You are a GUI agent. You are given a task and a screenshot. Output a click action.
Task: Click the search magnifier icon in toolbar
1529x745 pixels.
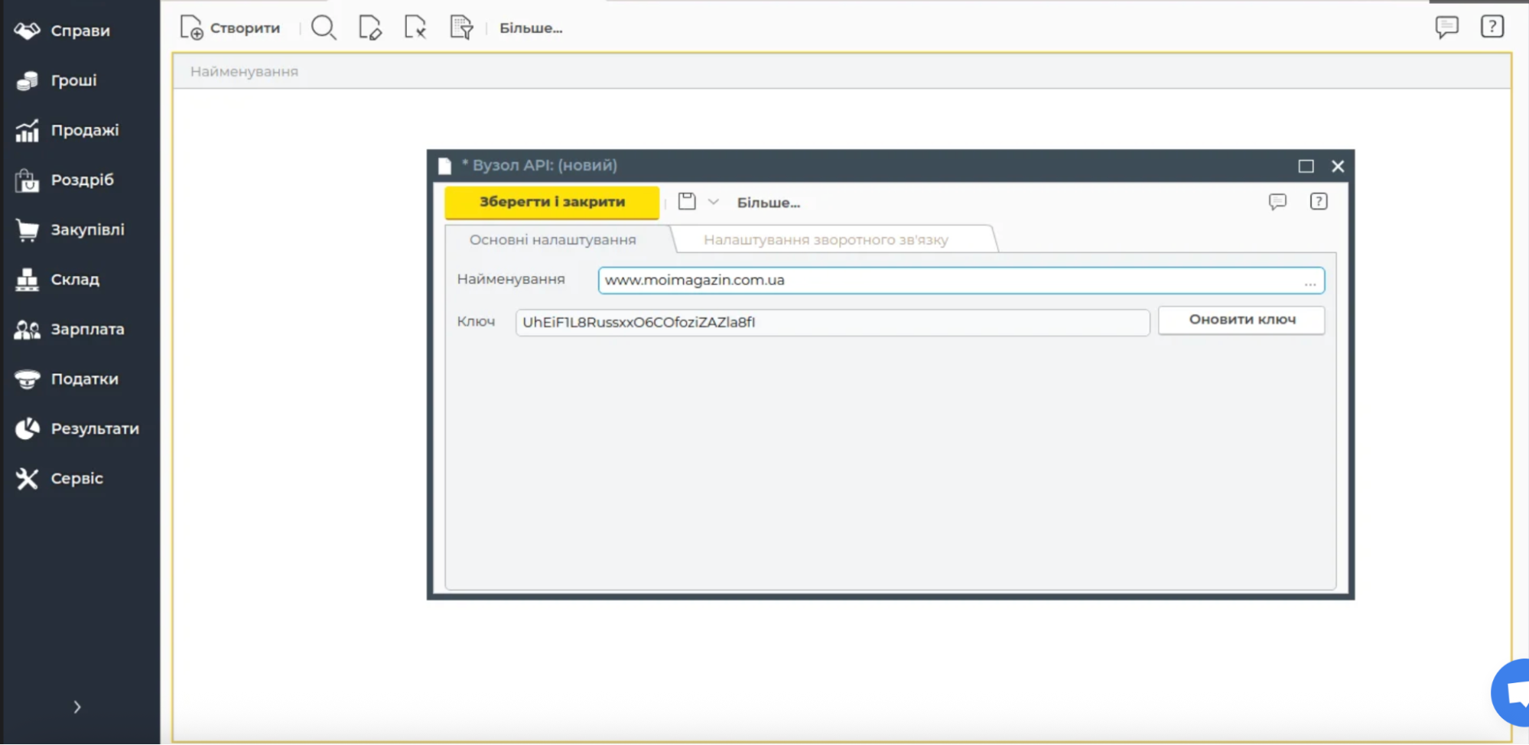click(x=324, y=28)
